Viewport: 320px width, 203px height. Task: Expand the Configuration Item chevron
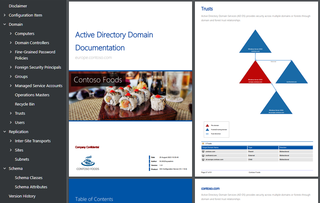(5, 15)
